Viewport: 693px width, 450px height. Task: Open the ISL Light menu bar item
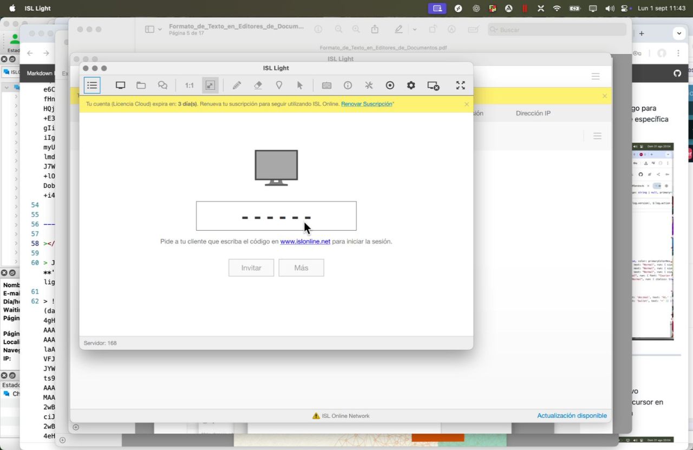pyautogui.click(x=37, y=8)
